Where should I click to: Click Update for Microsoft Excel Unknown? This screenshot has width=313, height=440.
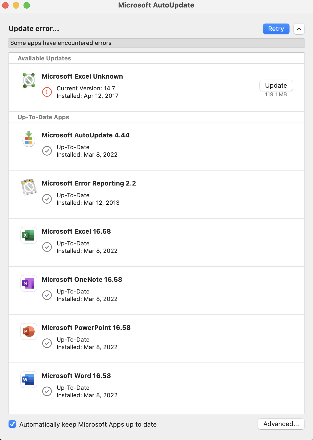(x=276, y=86)
